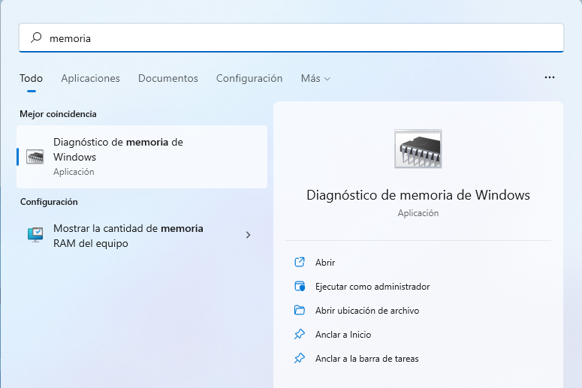This screenshot has width=582, height=388.
Task: Expand the Más filter dropdown
Action: pyautogui.click(x=315, y=79)
